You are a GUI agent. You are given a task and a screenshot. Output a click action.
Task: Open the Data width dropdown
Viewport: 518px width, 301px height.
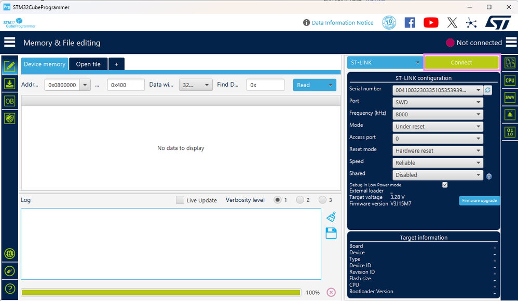196,85
